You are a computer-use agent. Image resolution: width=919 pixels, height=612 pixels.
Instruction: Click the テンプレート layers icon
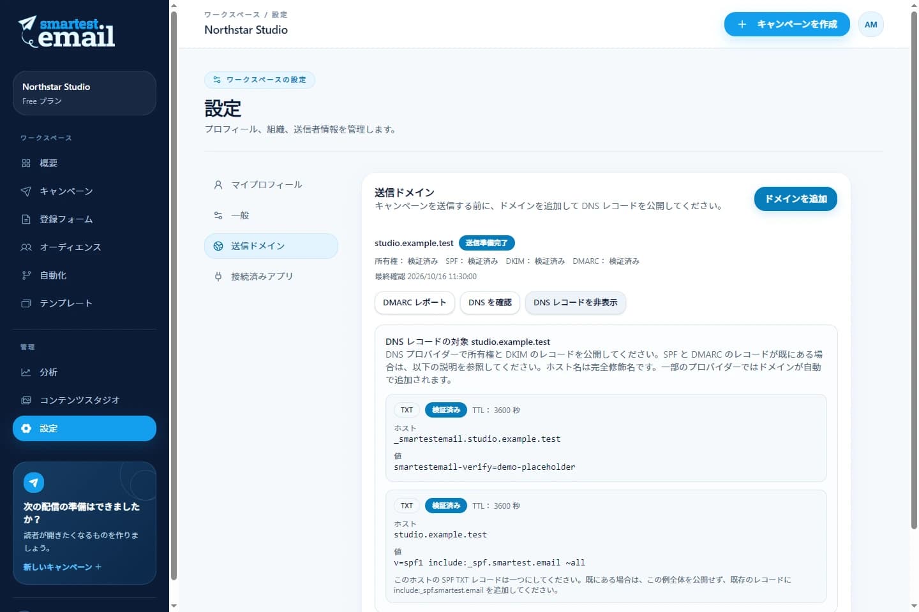(26, 303)
